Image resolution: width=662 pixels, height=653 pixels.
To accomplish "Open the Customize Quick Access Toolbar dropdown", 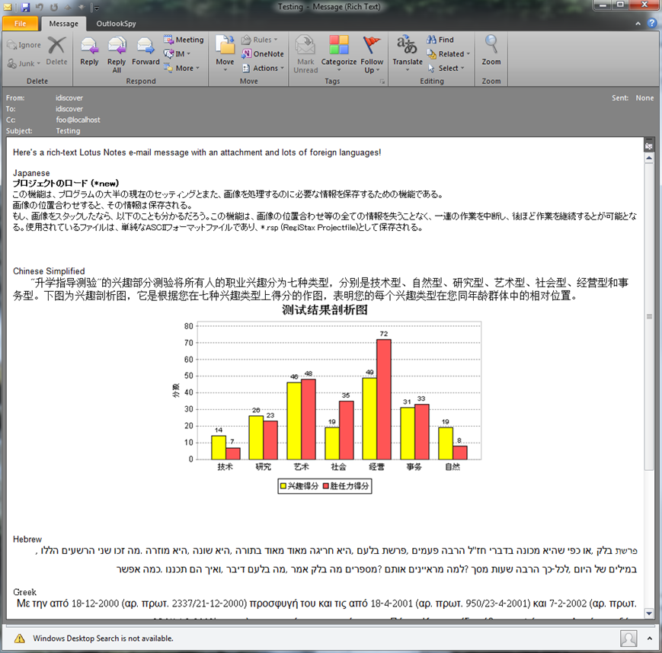I will pos(96,8).
